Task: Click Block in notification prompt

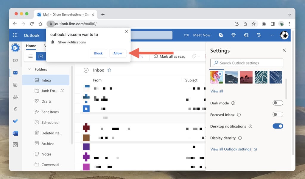Action: pyautogui.click(x=98, y=53)
